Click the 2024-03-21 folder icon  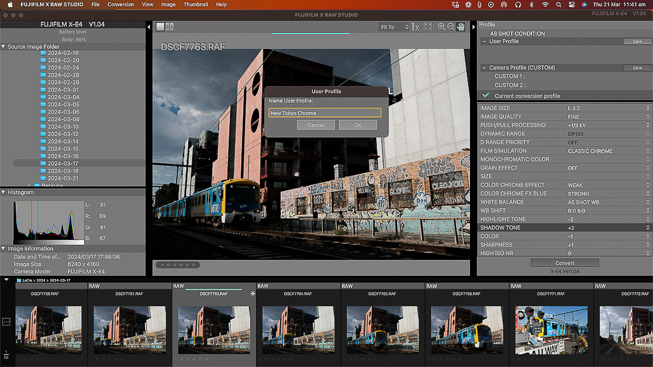click(x=43, y=178)
